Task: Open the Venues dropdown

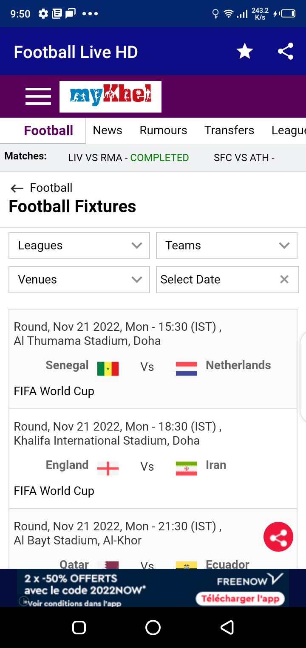Action: (x=79, y=280)
